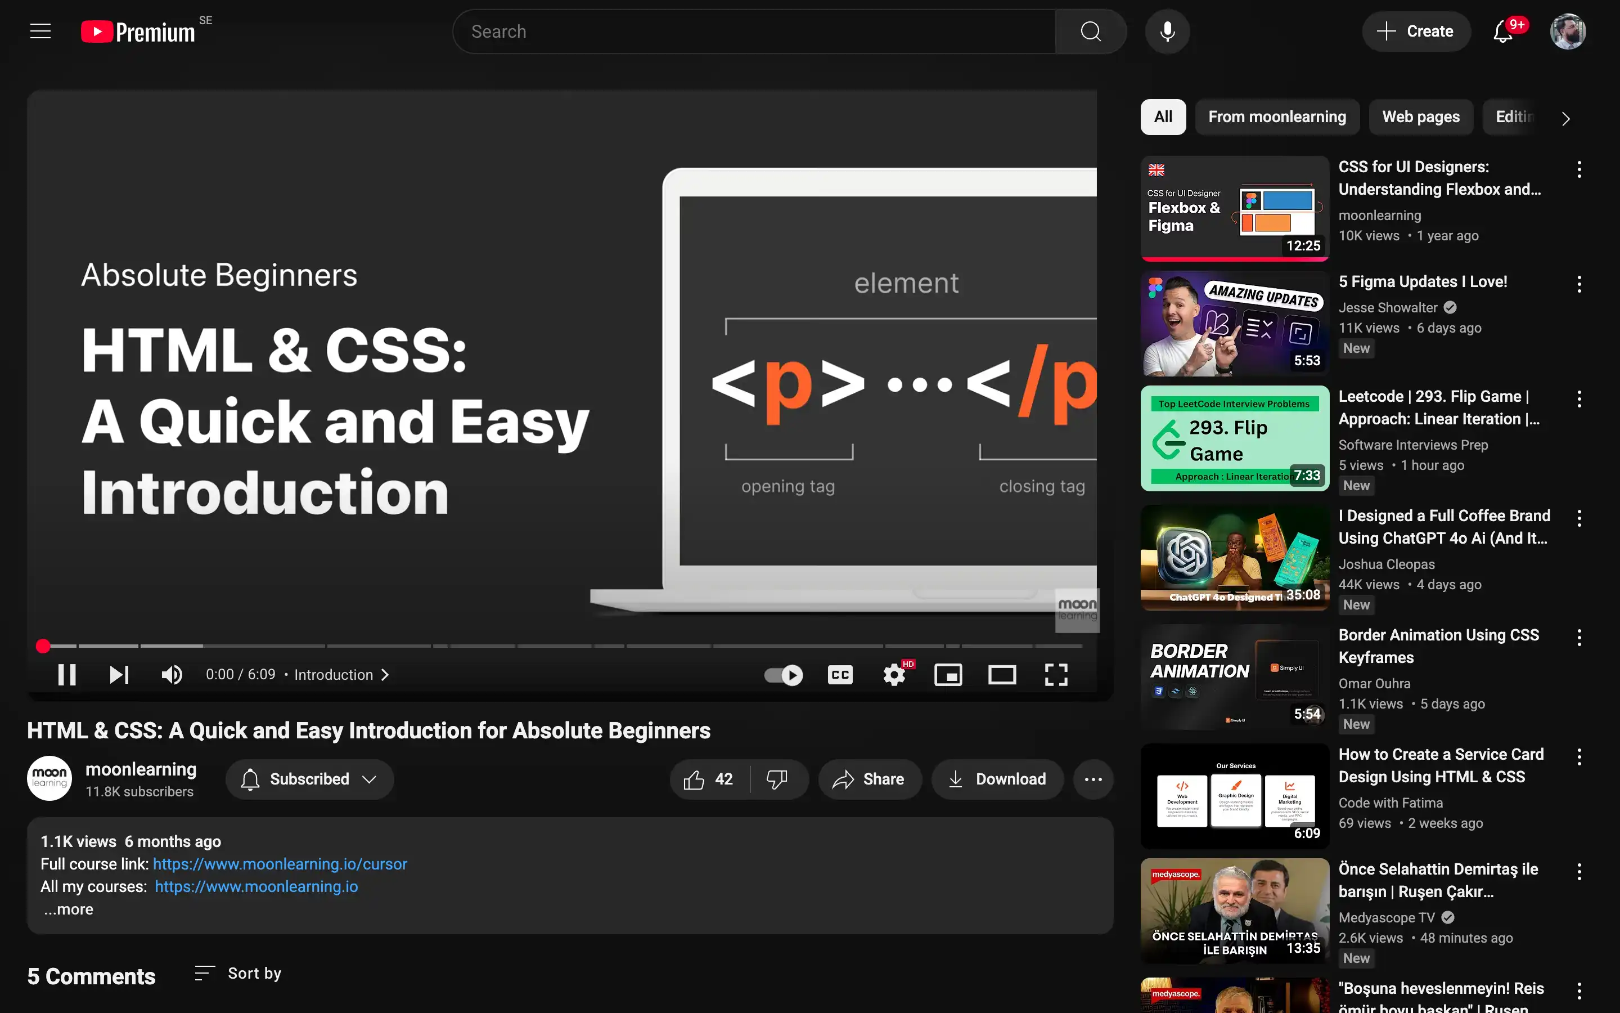The image size is (1620, 1013).
Task: Open the comments Sort by menu
Action: 237,974
